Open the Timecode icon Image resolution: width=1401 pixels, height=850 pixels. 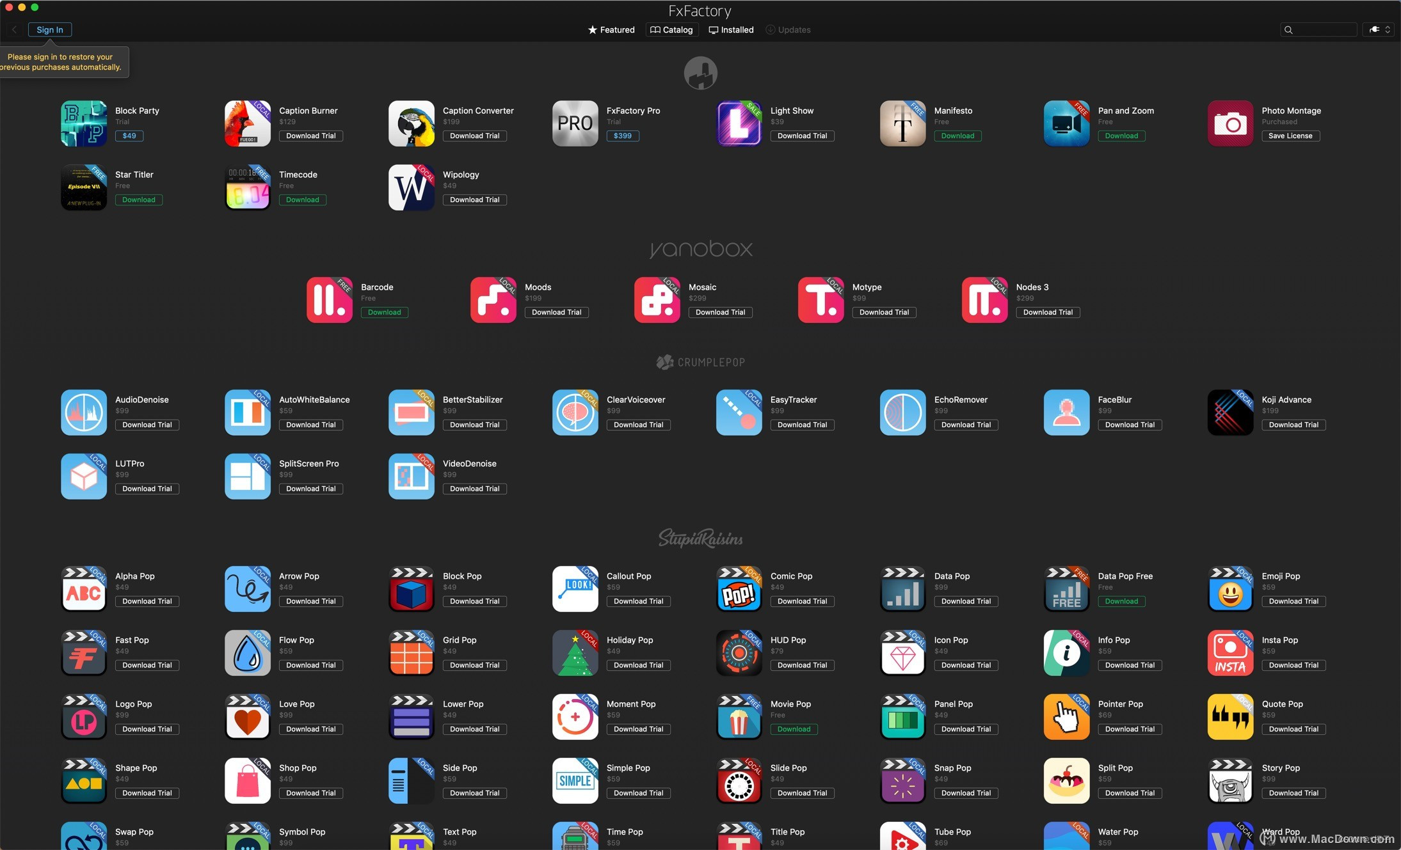pos(248,187)
